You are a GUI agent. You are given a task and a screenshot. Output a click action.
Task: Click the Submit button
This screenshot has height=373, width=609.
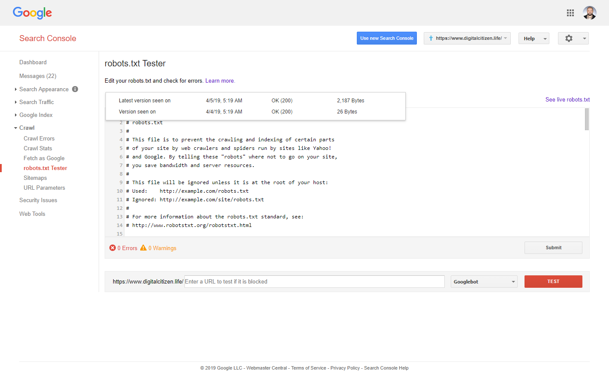(x=553, y=248)
